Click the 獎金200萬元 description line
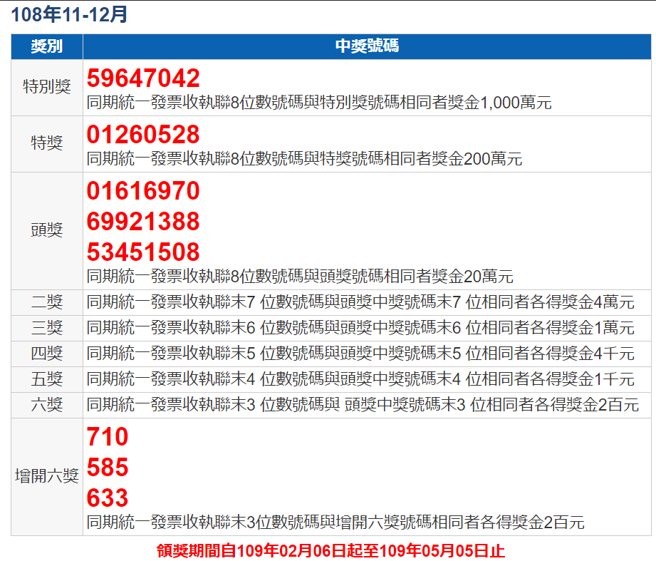Screen dimensions: 656x561 pos(304,159)
